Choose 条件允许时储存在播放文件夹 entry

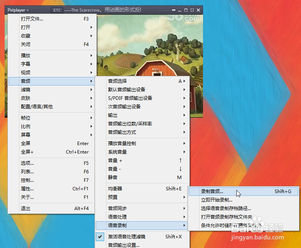243,226
